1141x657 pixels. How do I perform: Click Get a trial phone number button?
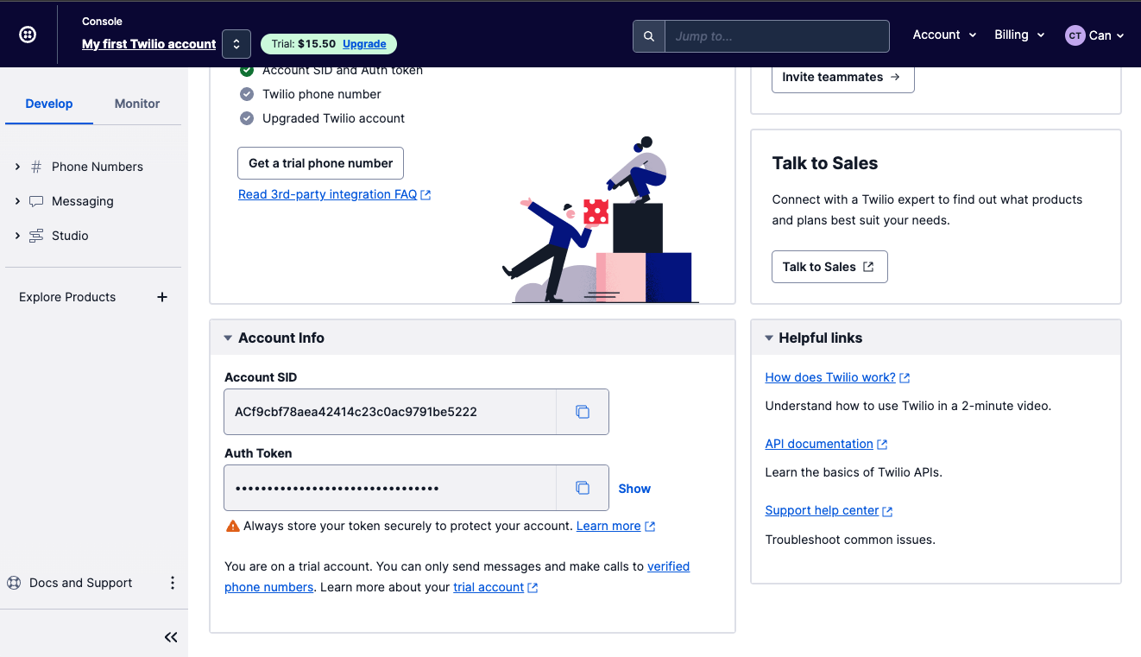pyautogui.click(x=320, y=163)
